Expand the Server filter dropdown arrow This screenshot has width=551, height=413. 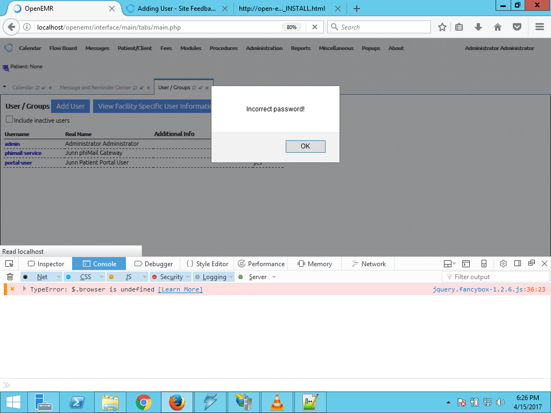pos(274,277)
